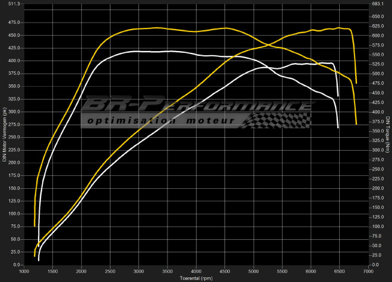Click the 25.0 left axis tick label
This screenshot has height=282, width=392.
[15, 252]
